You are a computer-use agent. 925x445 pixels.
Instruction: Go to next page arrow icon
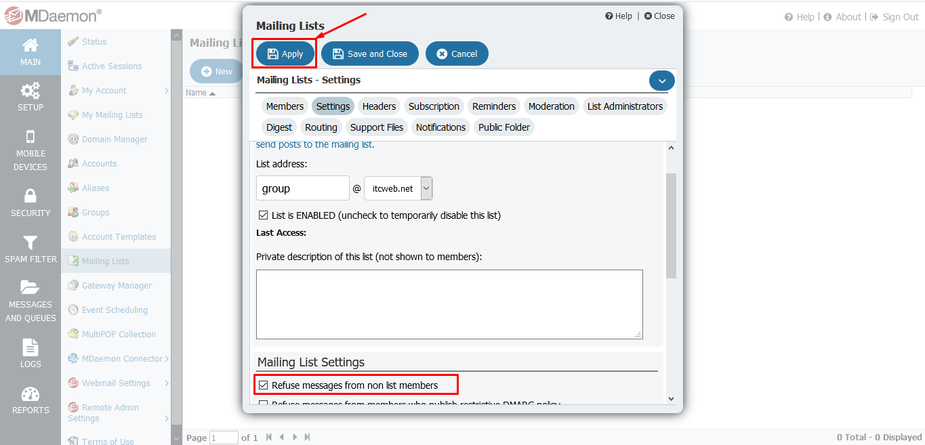point(295,438)
